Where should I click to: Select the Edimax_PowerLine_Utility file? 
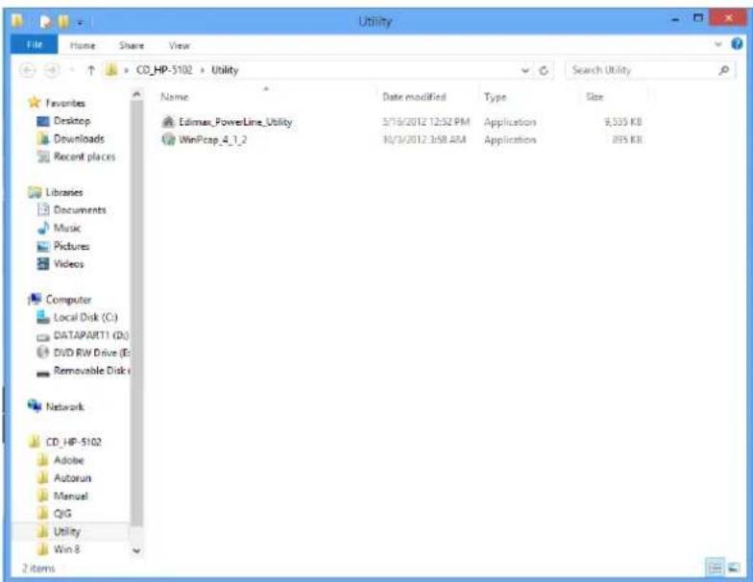235,122
